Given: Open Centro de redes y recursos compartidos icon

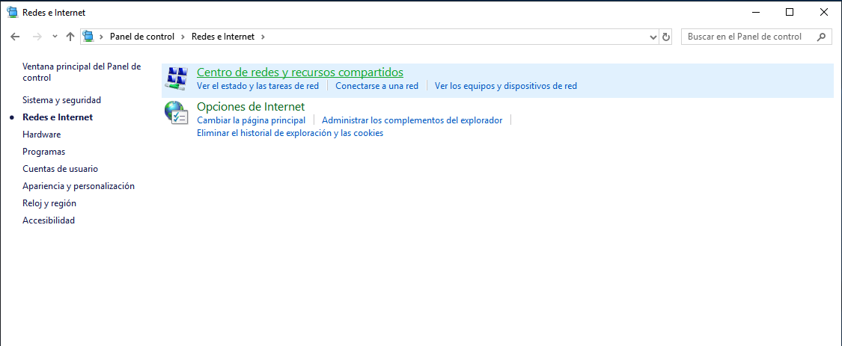Looking at the screenshot, I should 176,79.
